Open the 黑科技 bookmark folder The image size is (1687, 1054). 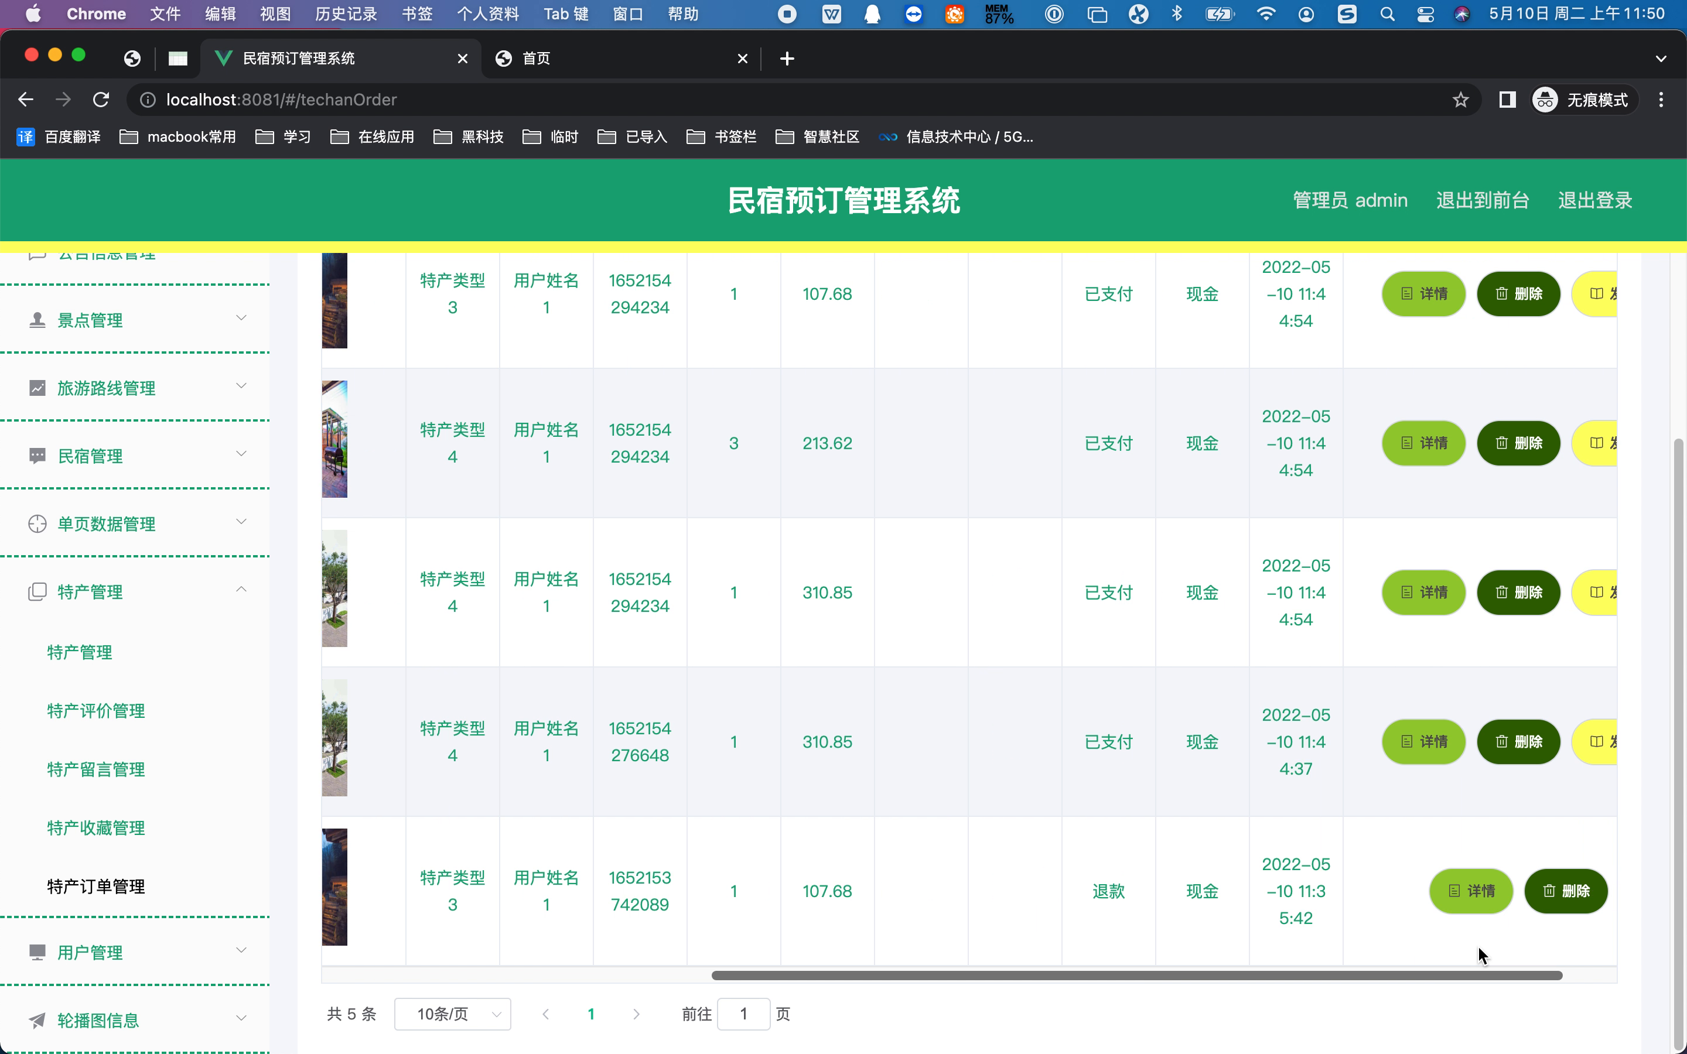tap(469, 136)
